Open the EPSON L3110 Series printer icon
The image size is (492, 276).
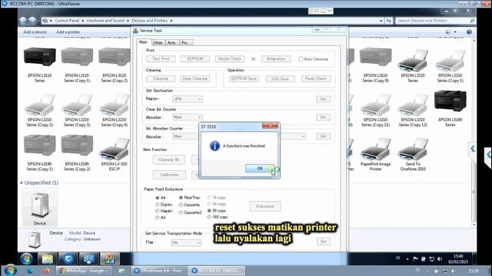pos(39,56)
